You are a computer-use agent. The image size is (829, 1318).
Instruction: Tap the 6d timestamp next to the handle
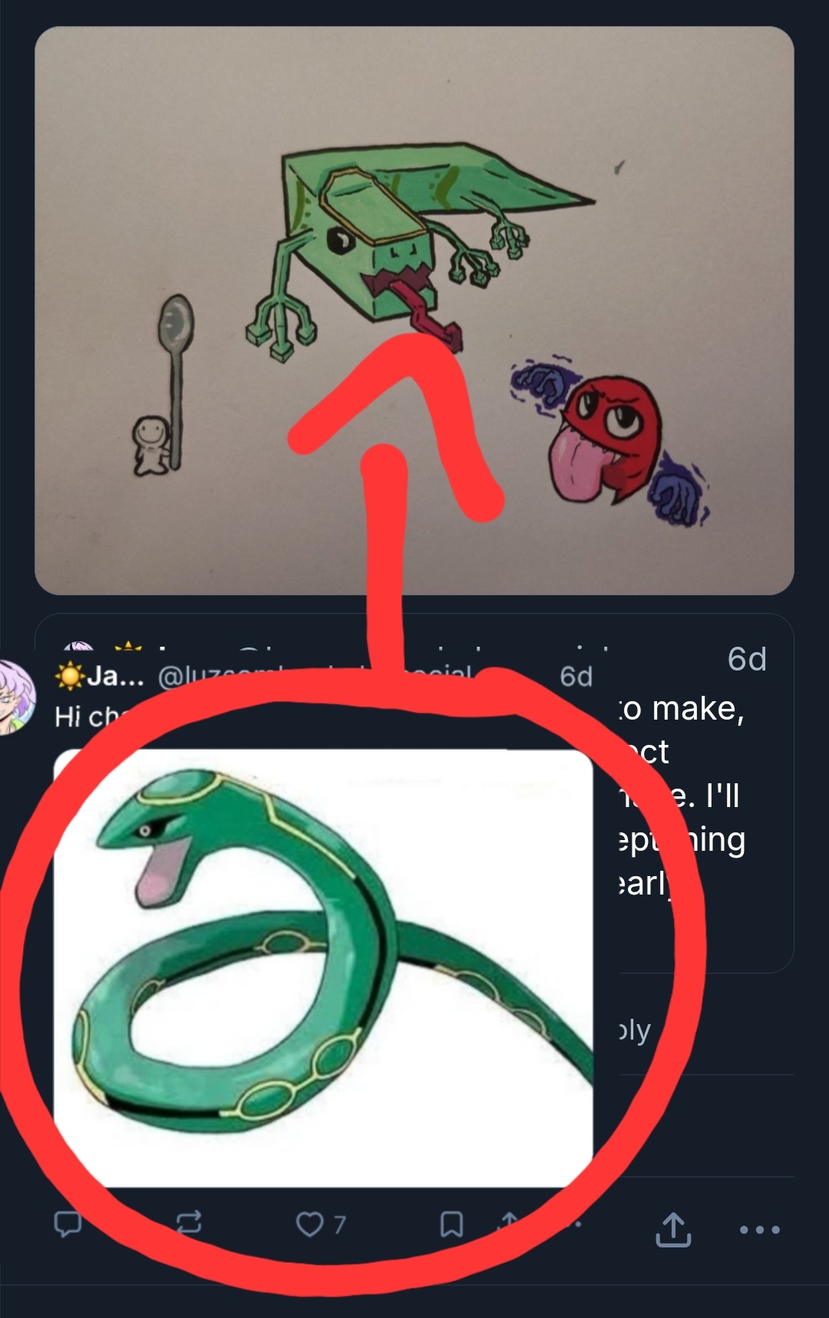tap(576, 677)
